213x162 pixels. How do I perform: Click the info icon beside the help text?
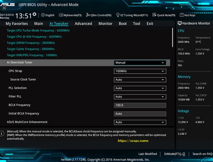click(2, 133)
